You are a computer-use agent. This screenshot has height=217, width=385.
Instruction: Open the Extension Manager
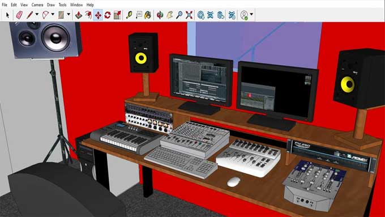pos(232,15)
